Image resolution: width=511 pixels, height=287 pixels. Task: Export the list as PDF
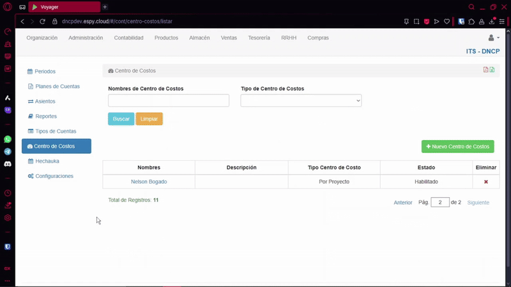pyautogui.click(x=485, y=70)
